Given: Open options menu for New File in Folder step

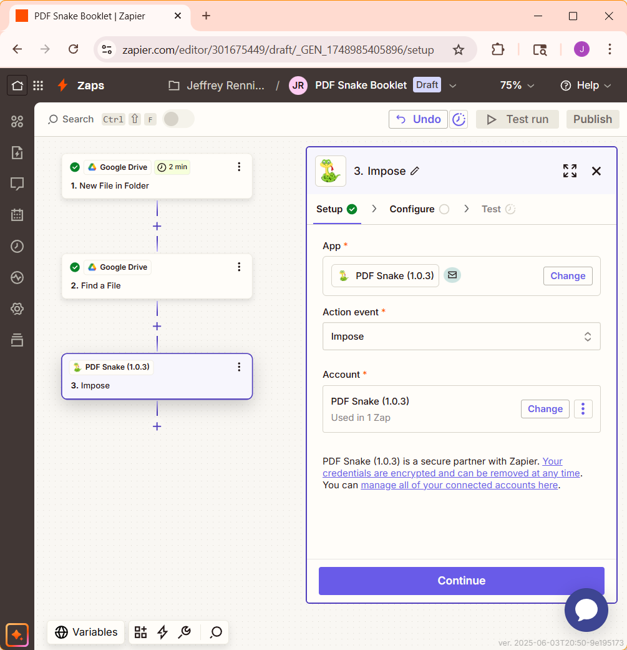Looking at the screenshot, I should pos(239,167).
